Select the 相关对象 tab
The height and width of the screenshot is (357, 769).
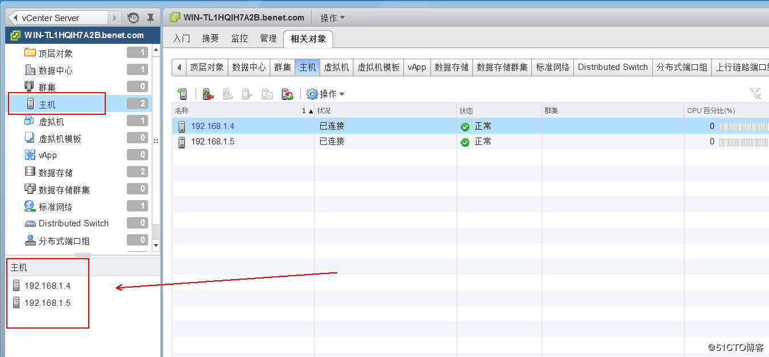click(308, 39)
